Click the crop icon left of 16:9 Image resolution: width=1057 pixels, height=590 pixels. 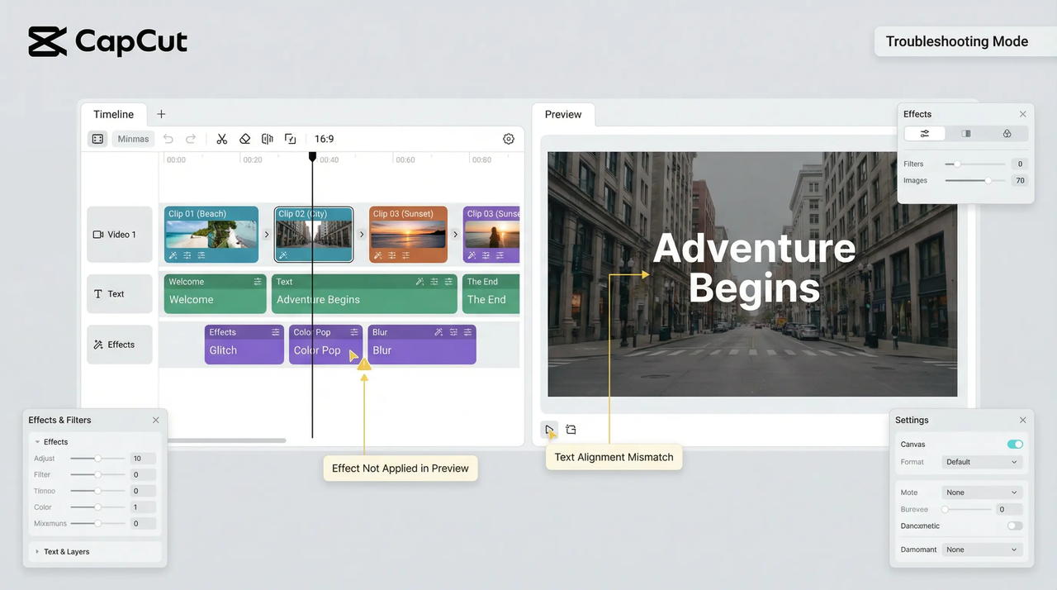pos(290,139)
